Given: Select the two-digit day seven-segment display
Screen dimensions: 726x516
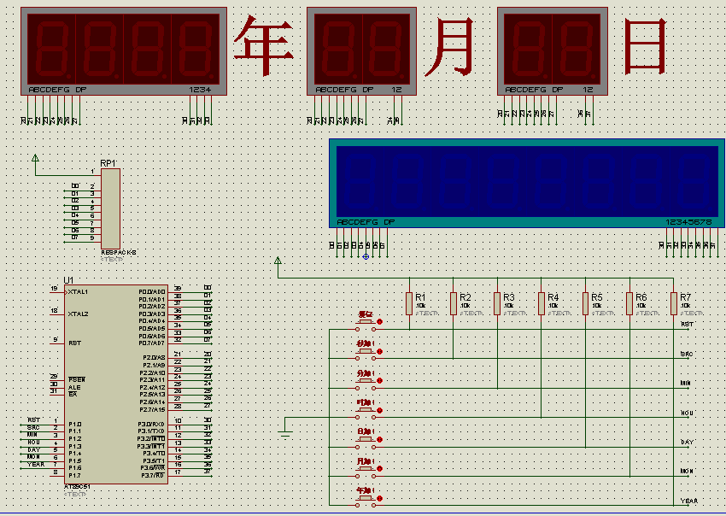Looking at the screenshot, I should tap(553, 51).
